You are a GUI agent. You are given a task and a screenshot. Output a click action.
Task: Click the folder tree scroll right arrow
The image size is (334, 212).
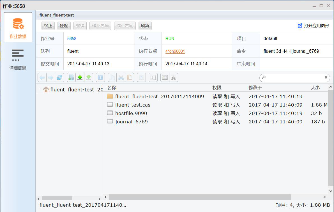(x=100, y=199)
